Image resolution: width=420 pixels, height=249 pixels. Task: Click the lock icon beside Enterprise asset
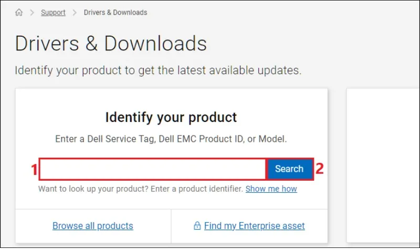click(197, 226)
